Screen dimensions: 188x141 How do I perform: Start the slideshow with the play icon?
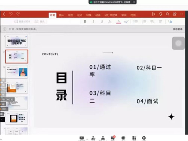click(x=153, y=14)
